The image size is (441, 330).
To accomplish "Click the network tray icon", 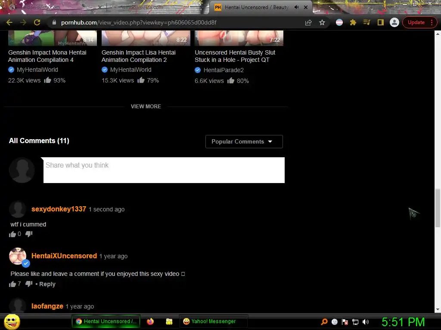I will pos(355,322).
